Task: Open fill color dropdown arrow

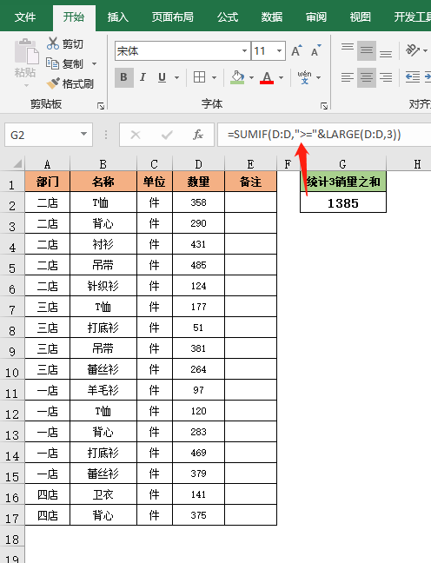Action: 251,77
